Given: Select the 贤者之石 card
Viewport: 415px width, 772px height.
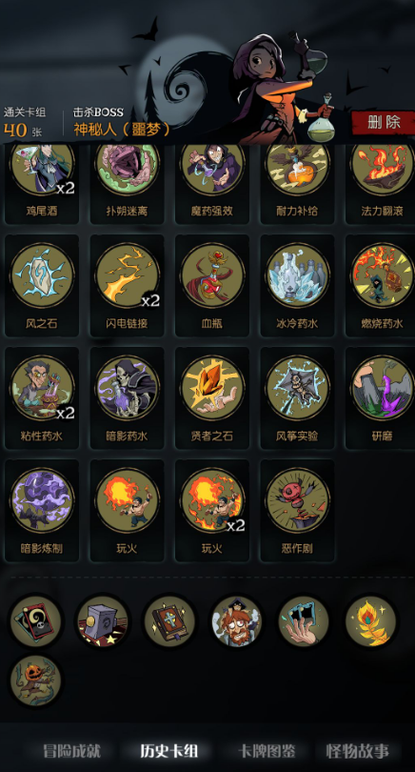Looking at the screenshot, I should 212,397.
